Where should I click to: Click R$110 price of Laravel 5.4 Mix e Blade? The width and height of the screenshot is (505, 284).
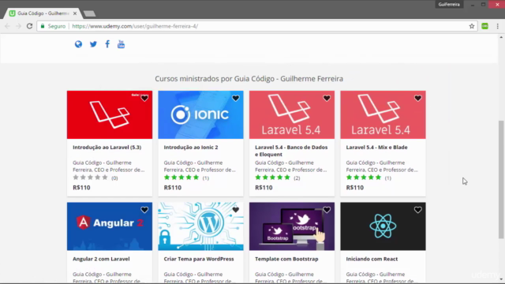coord(355,188)
